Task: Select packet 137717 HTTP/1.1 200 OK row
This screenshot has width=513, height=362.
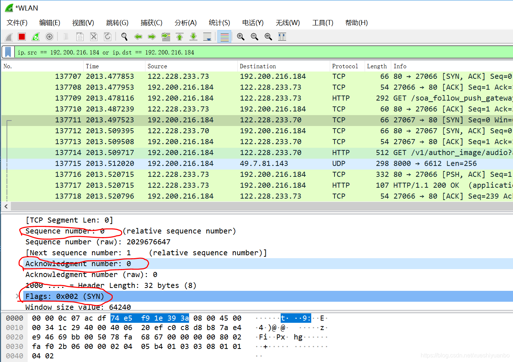Action: coord(257,185)
